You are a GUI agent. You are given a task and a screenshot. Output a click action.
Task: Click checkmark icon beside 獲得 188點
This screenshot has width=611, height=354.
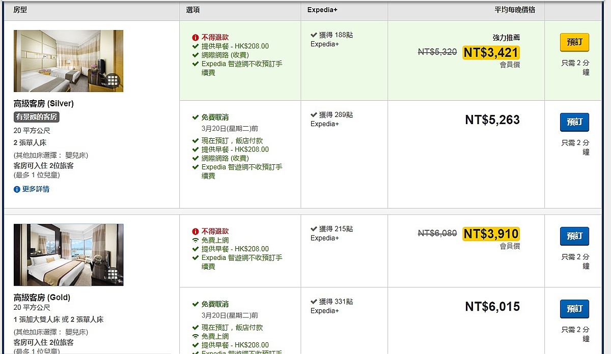[x=314, y=35]
